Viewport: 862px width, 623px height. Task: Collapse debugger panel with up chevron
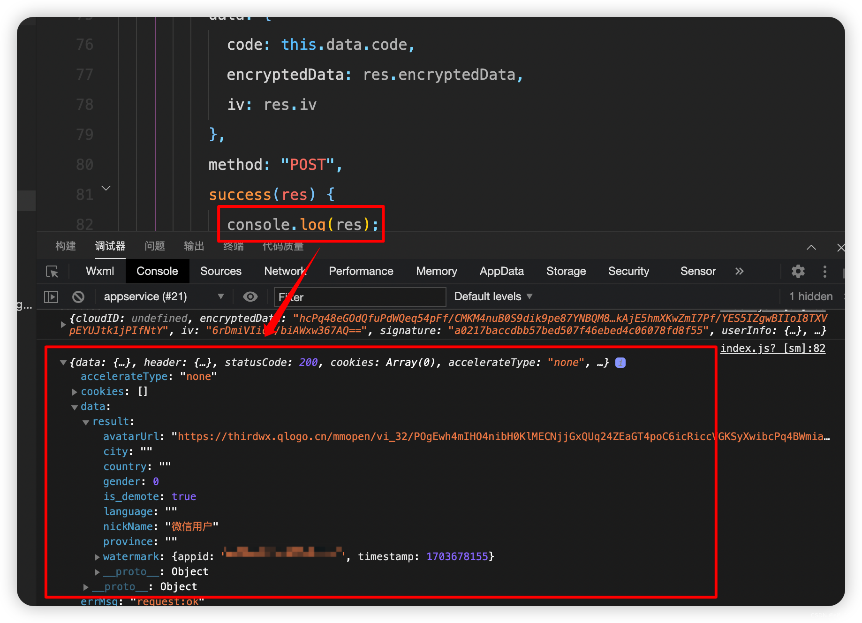pyautogui.click(x=811, y=247)
